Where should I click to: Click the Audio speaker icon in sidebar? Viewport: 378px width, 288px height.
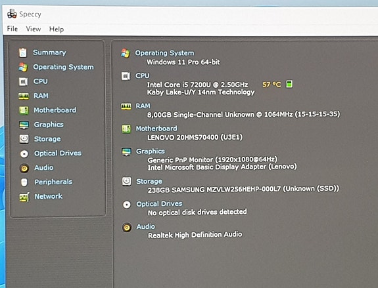click(x=24, y=168)
